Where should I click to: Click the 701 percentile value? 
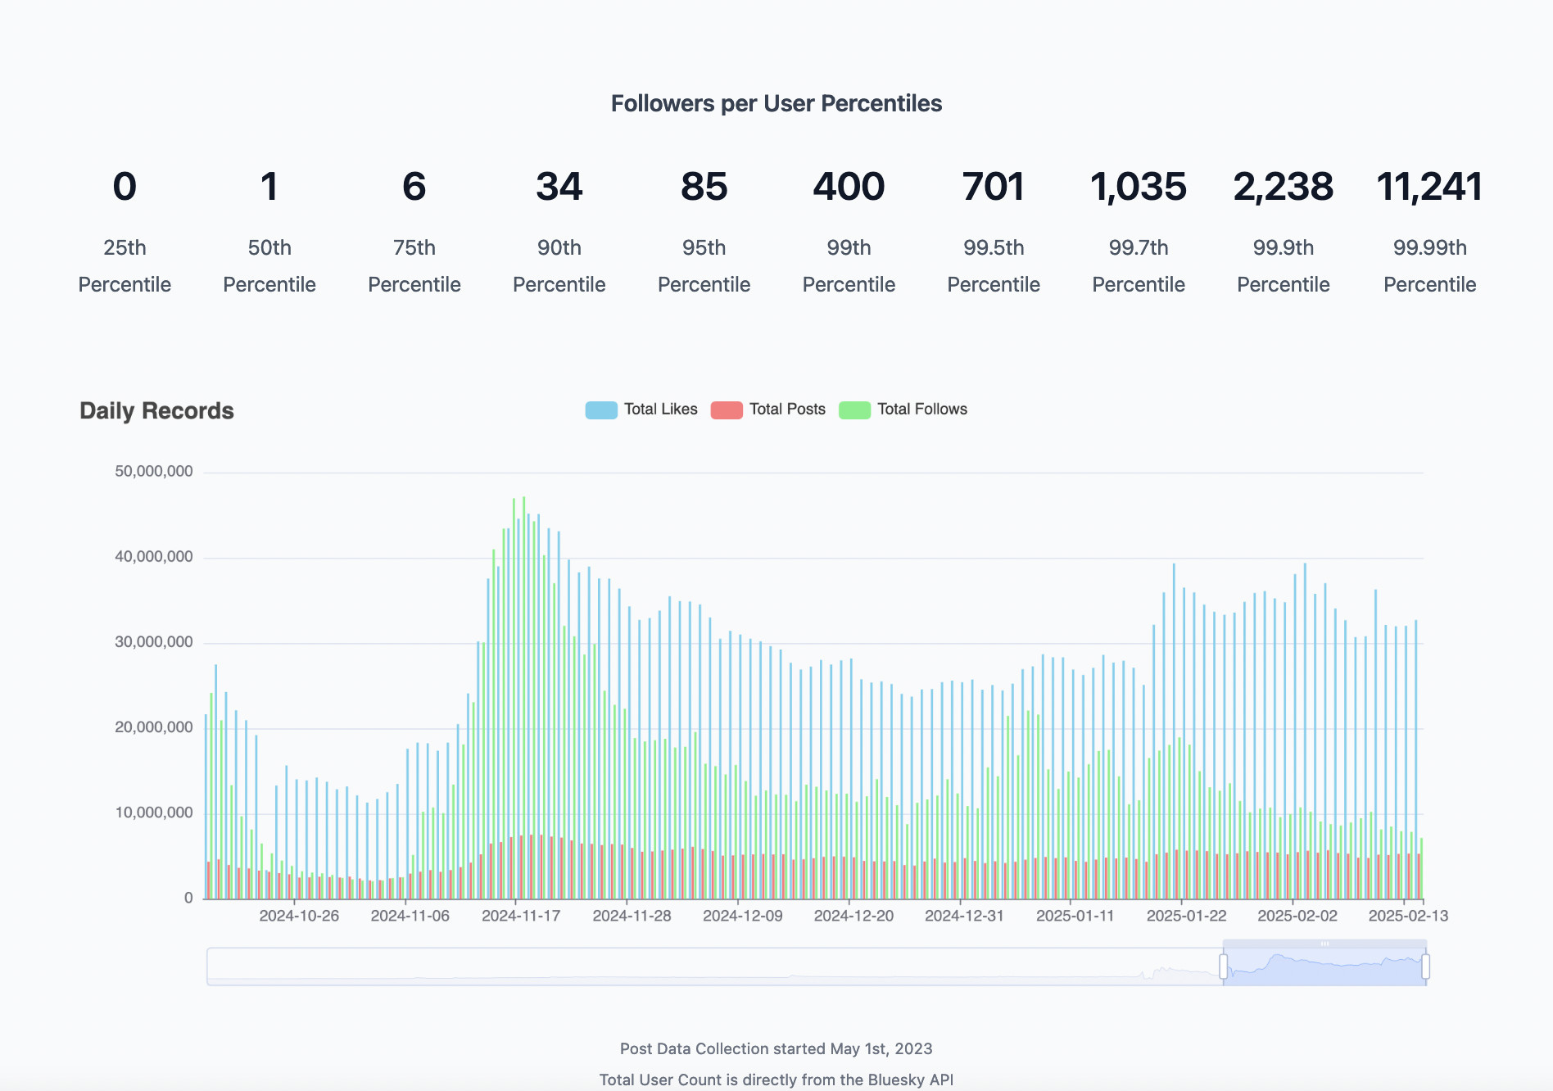coord(994,187)
